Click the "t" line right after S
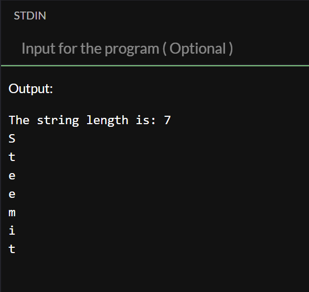This screenshot has width=309, height=292. [x=12, y=157]
